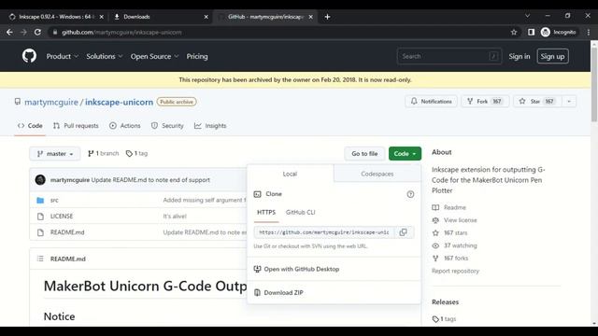
Task: Open the 1 tags link under Releases
Action: (x=445, y=319)
